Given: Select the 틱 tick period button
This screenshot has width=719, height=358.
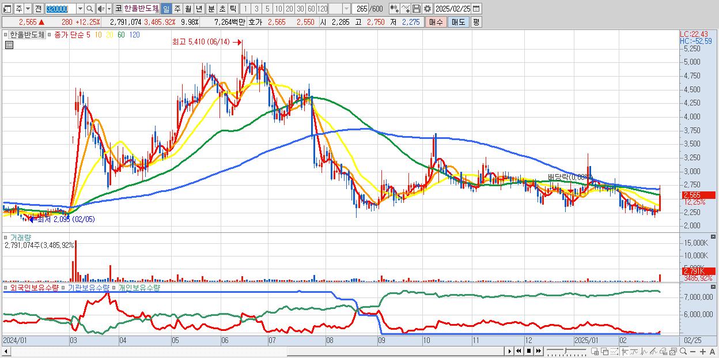Looking at the screenshot, I should pos(233,9).
